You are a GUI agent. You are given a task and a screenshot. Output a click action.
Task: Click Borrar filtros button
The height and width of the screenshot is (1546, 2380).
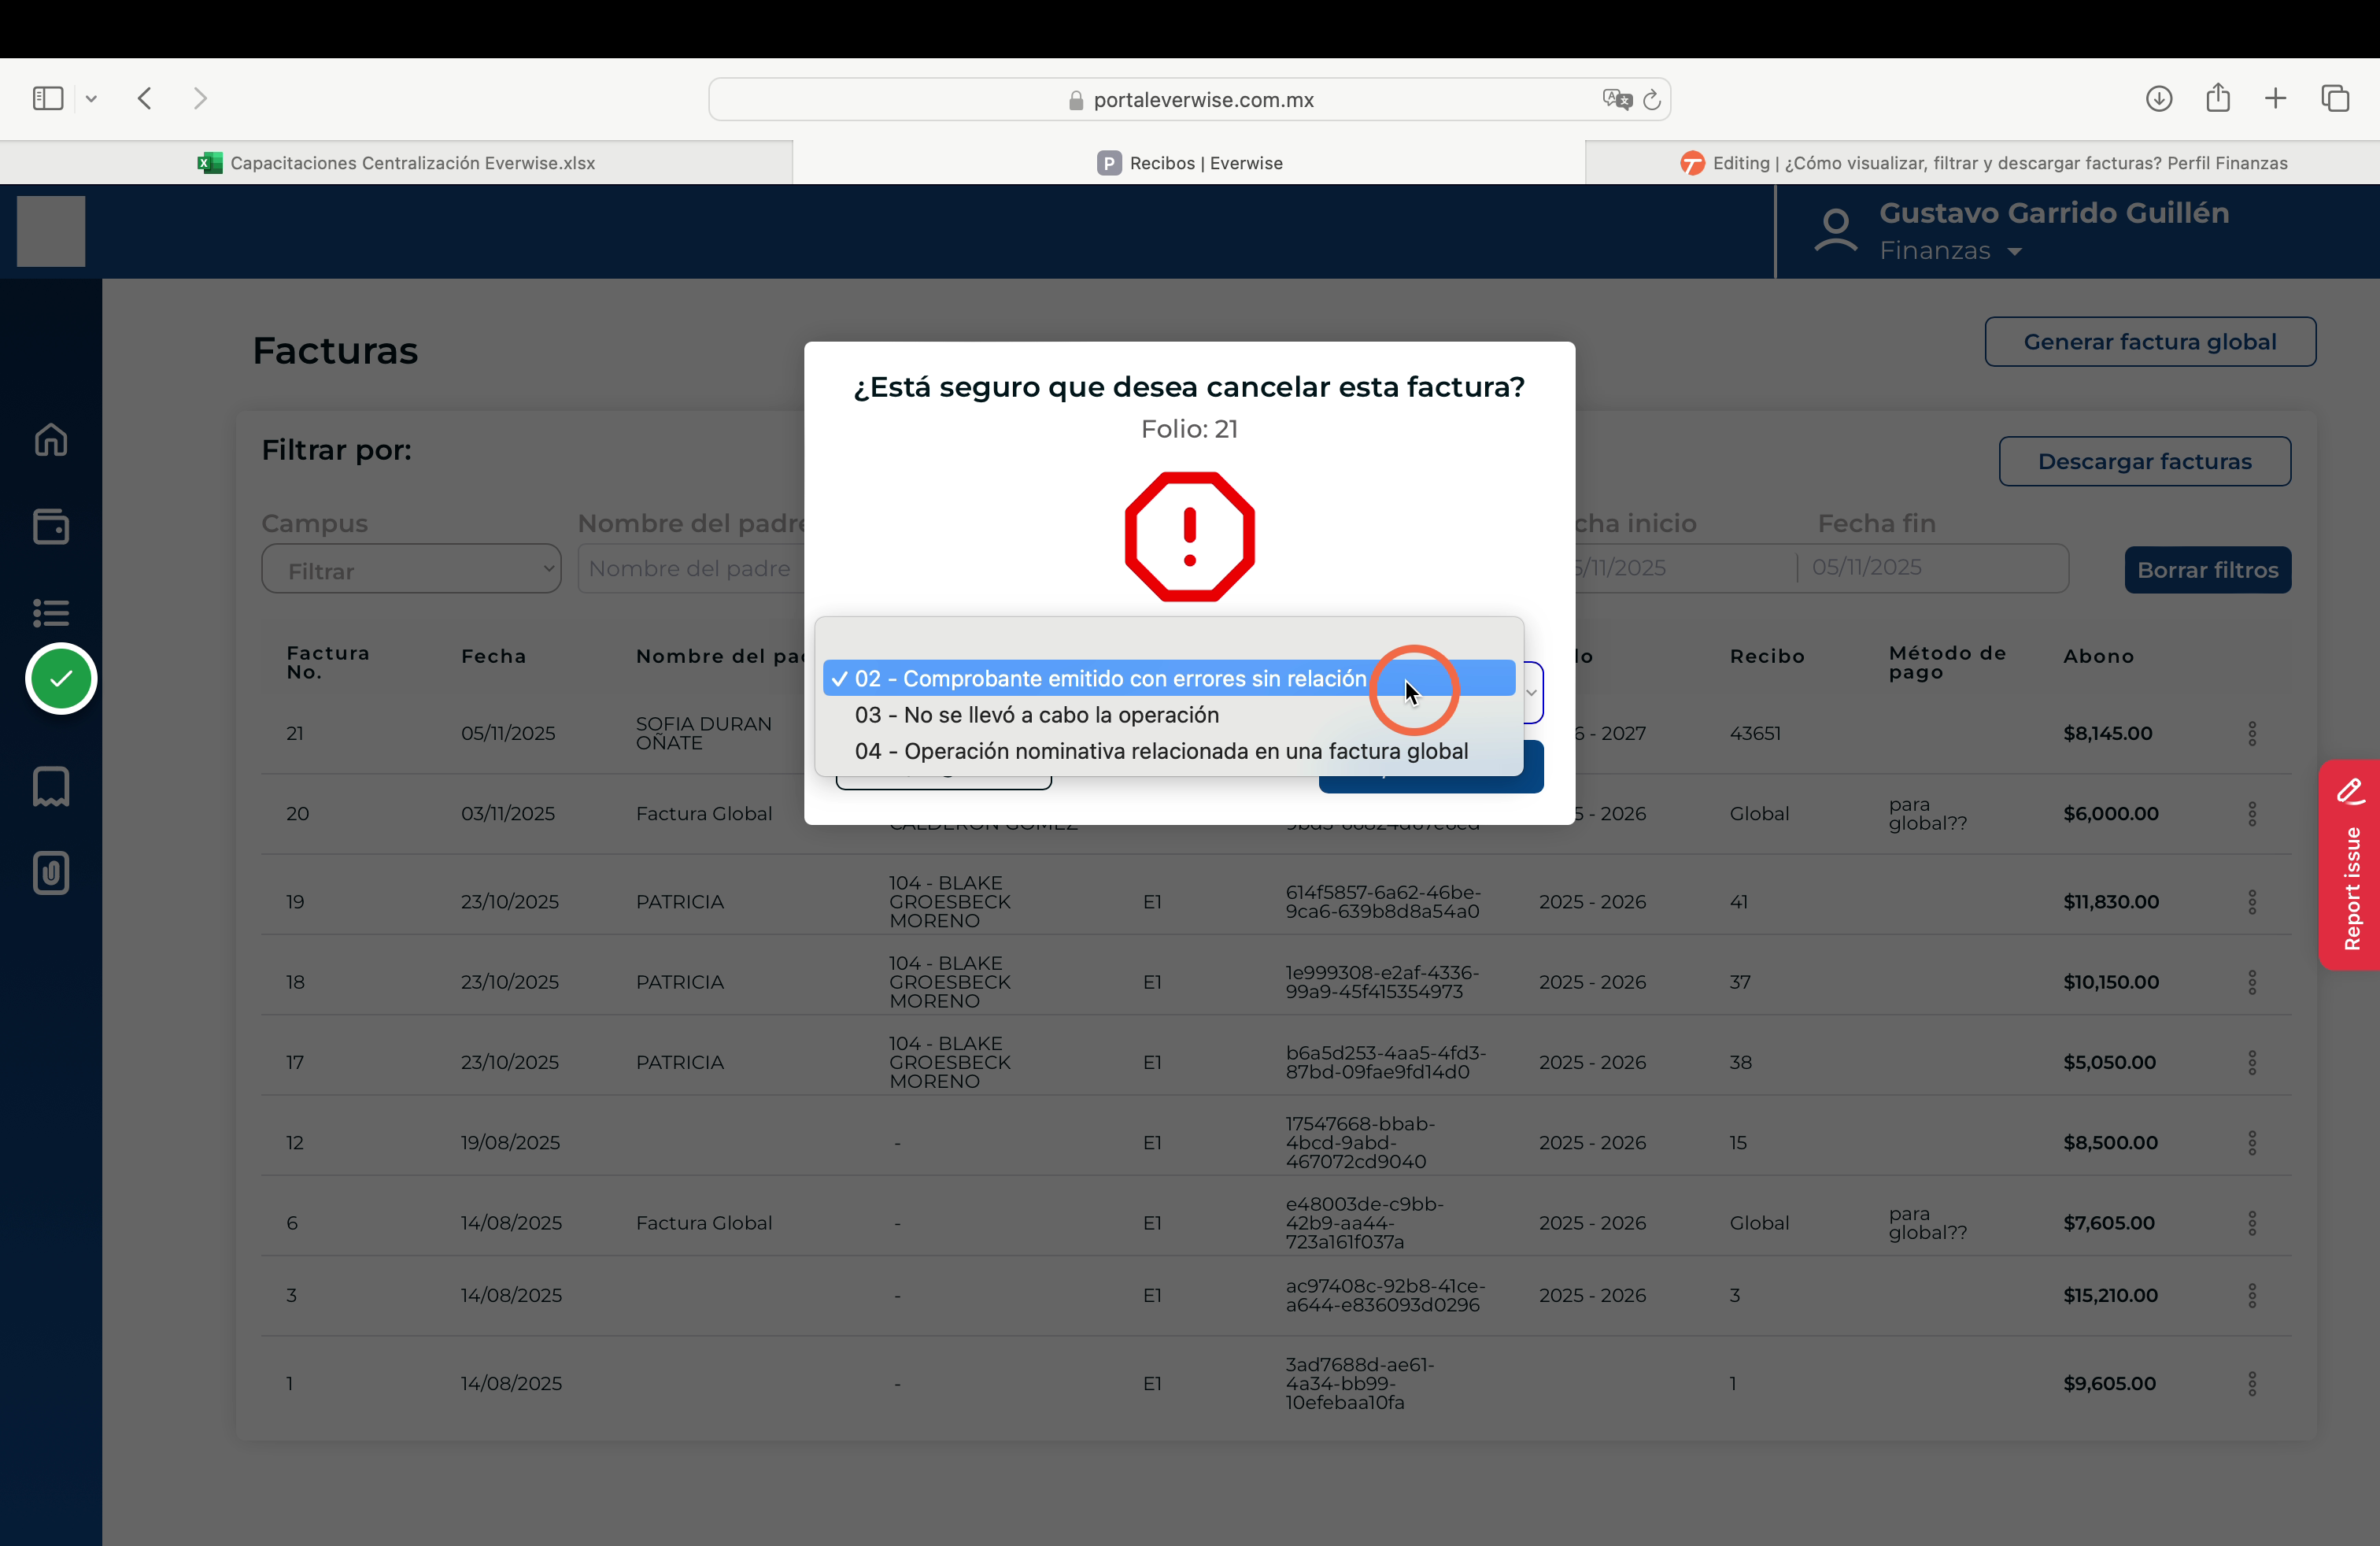pos(2207,570)
